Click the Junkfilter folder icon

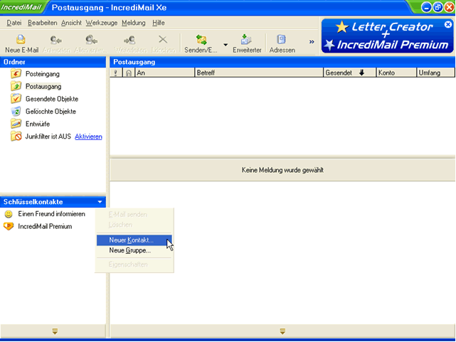[x=16, y=136]
